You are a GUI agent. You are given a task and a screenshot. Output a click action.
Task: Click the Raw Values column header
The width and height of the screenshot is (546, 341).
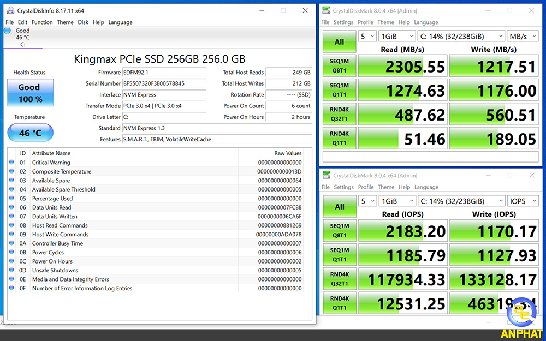coord(288,153)
